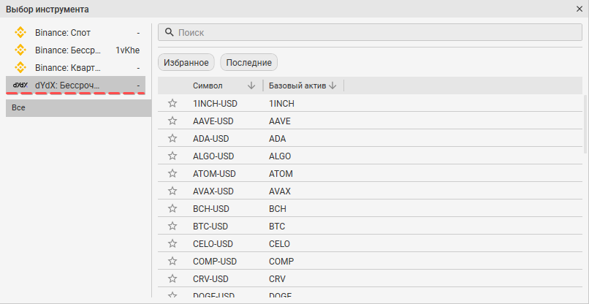Click base asset ATOM cell
Viewport: 589px width, 304px height.
click(281, 174)
